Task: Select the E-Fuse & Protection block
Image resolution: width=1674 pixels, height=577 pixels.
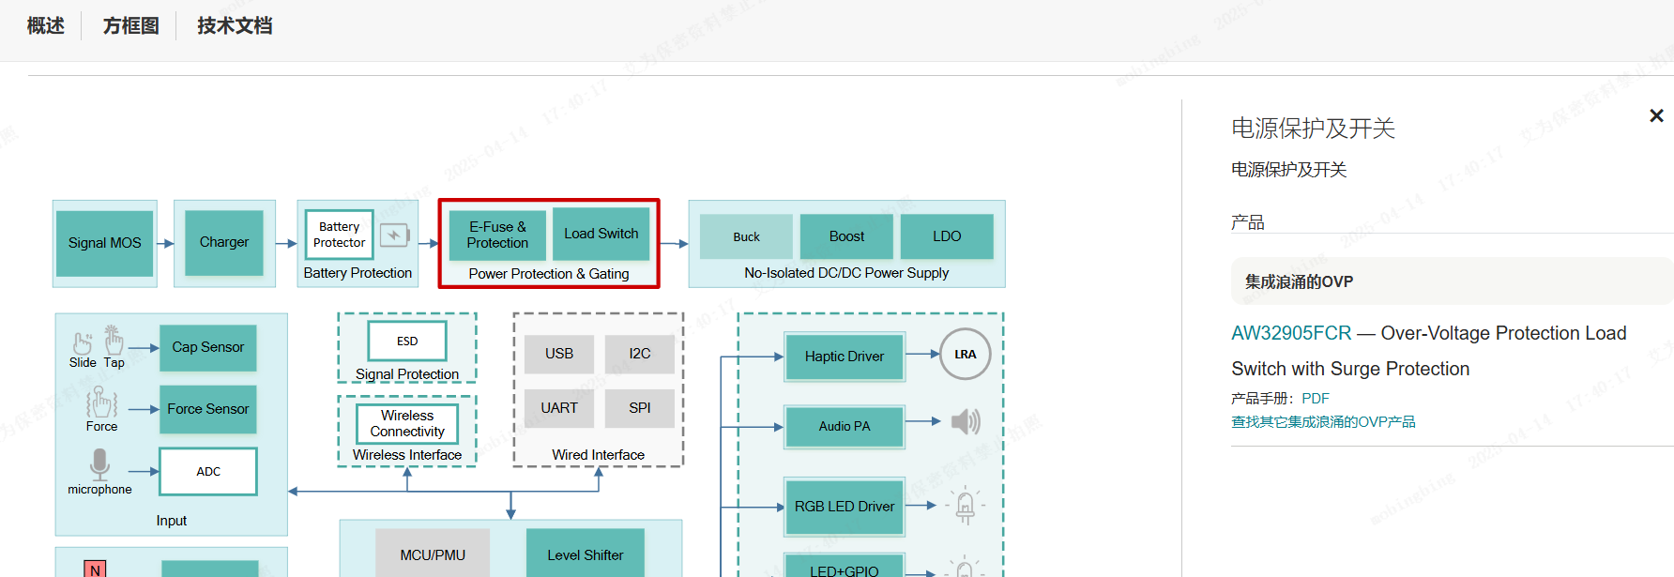Action: click(x=497, y=235)
